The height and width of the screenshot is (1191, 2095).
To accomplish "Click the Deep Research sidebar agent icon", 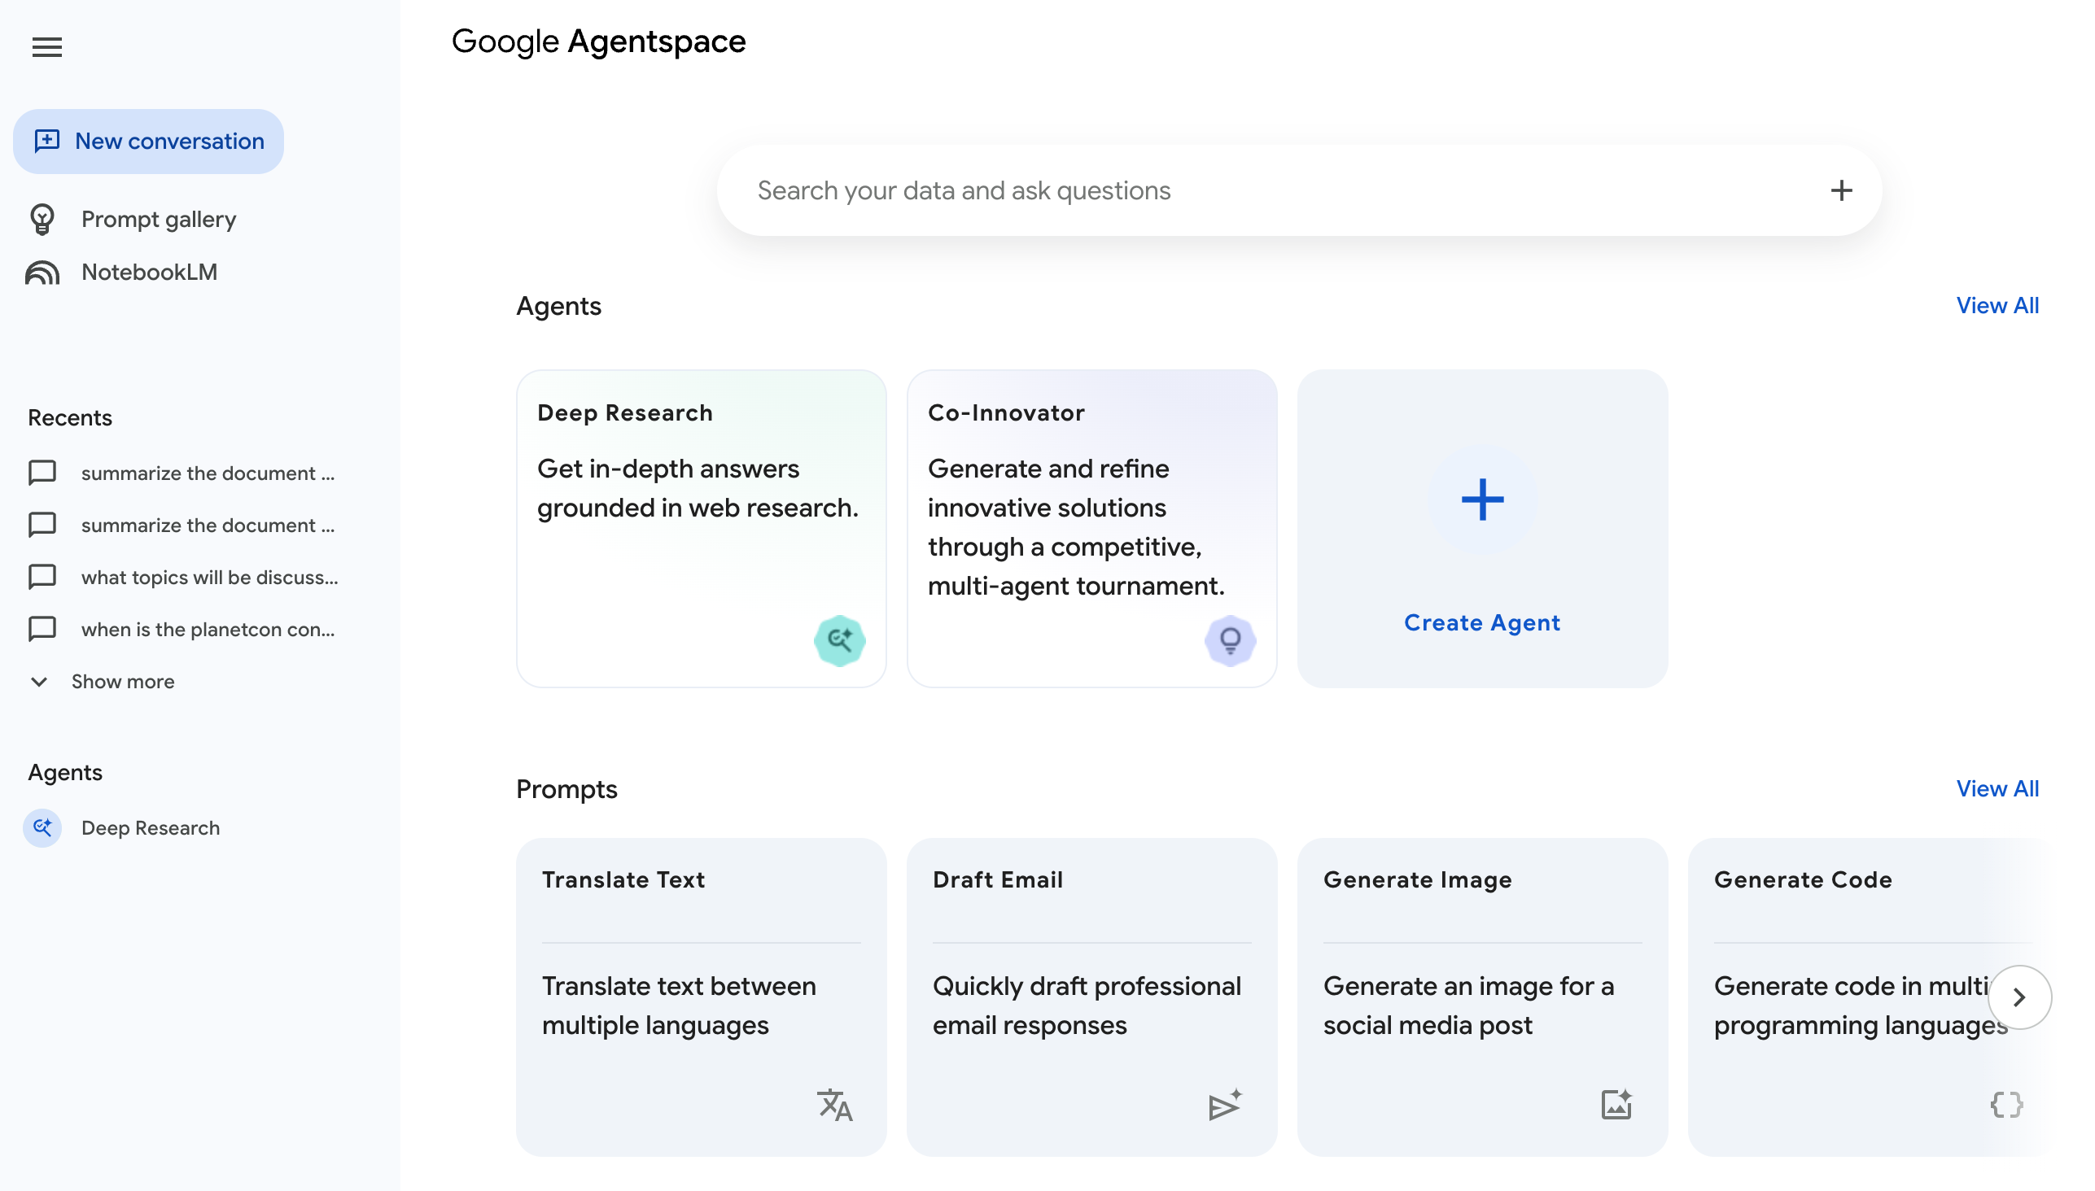I will [42, 828].
